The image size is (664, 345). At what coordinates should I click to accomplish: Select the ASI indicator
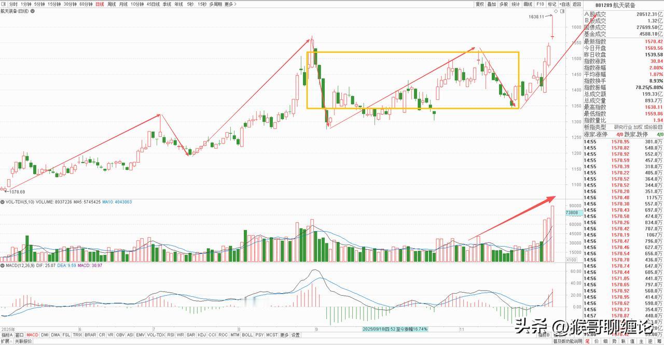click(x=130, y=335)
